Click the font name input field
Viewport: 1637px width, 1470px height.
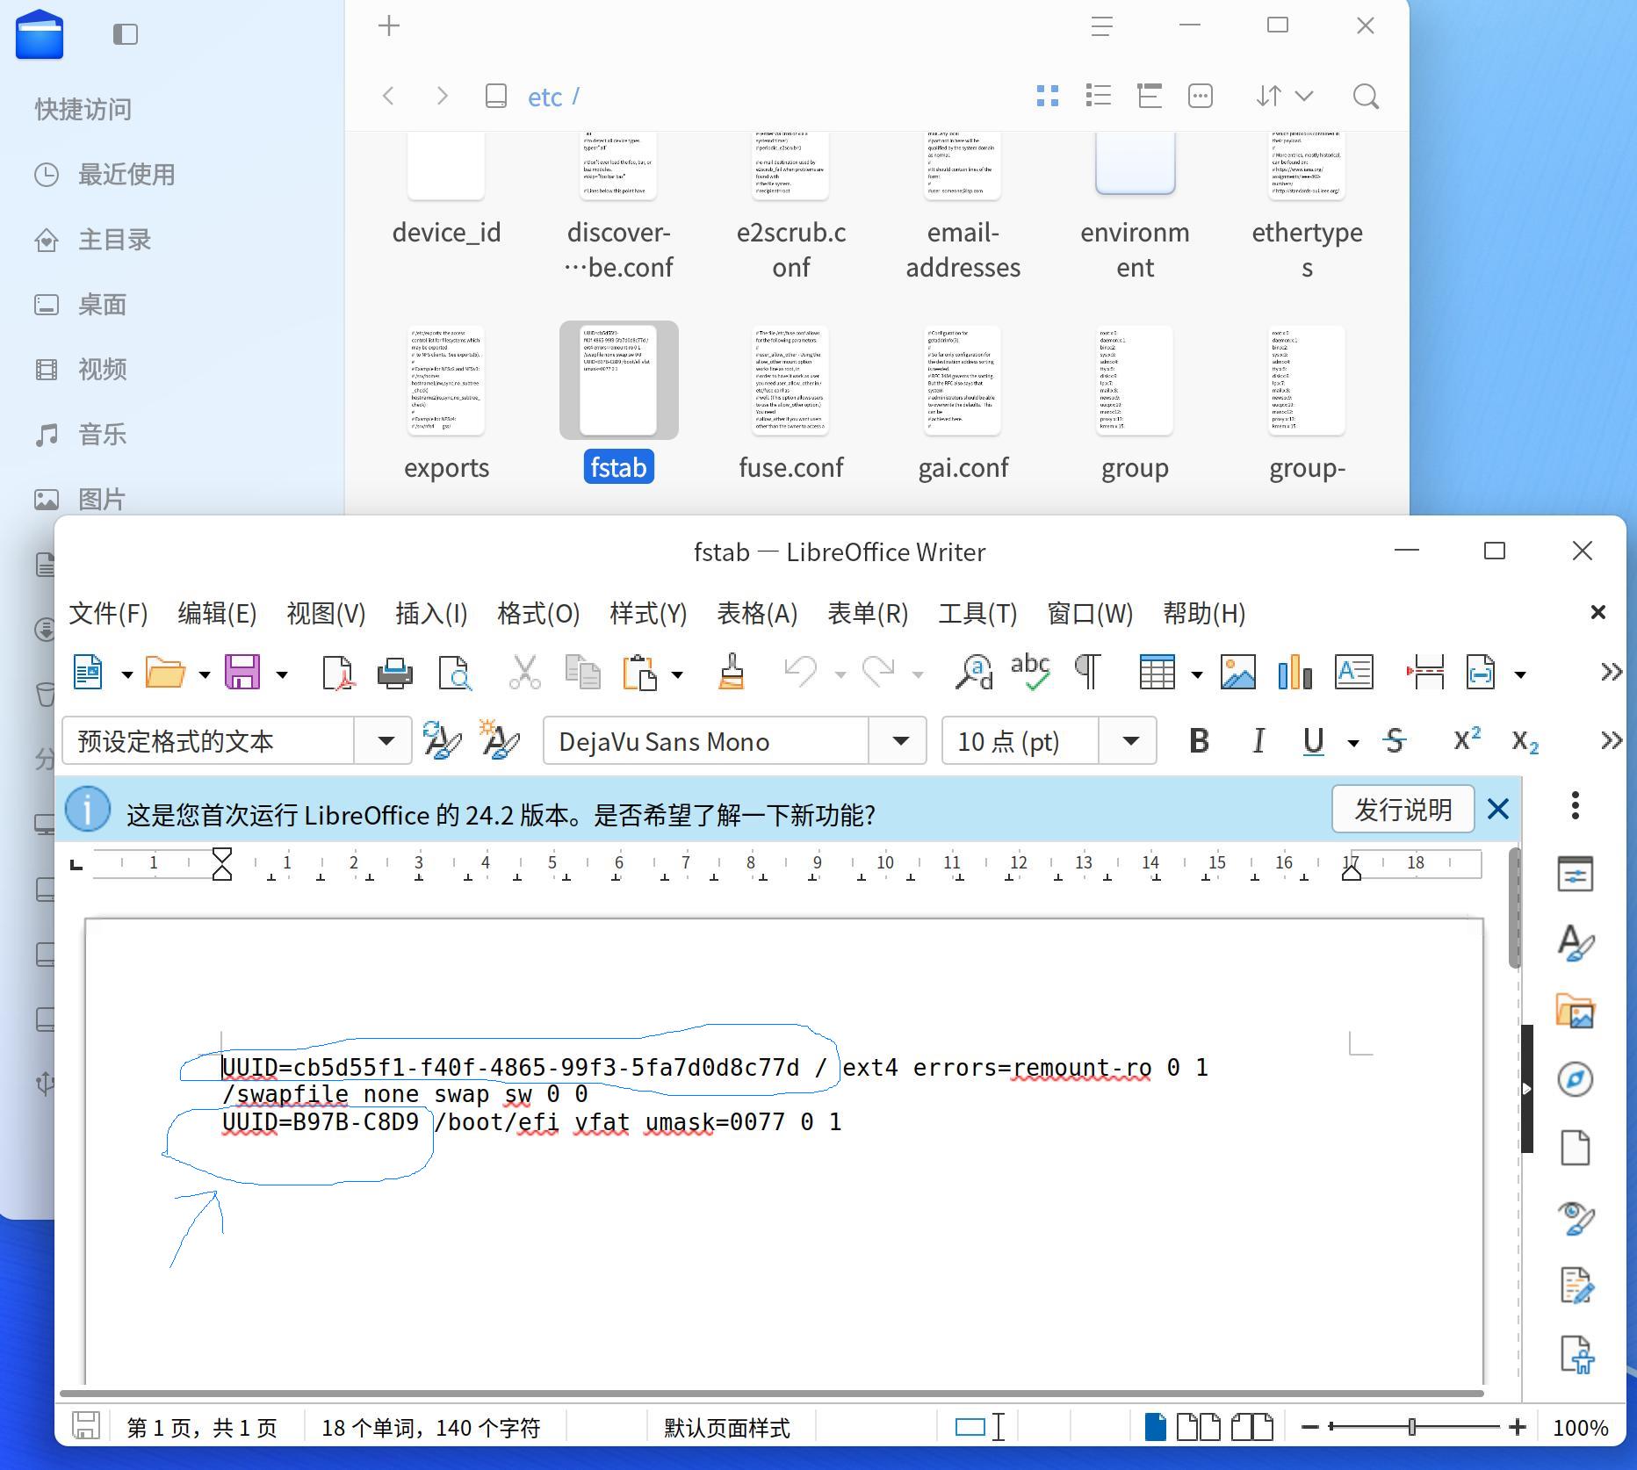pos(706,741)
